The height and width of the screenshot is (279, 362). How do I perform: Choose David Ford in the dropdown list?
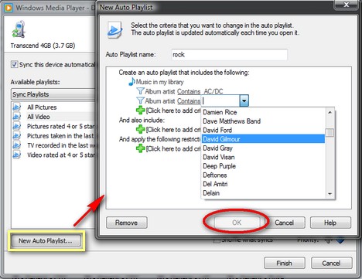pyautogui.click(x=263, y=130)
